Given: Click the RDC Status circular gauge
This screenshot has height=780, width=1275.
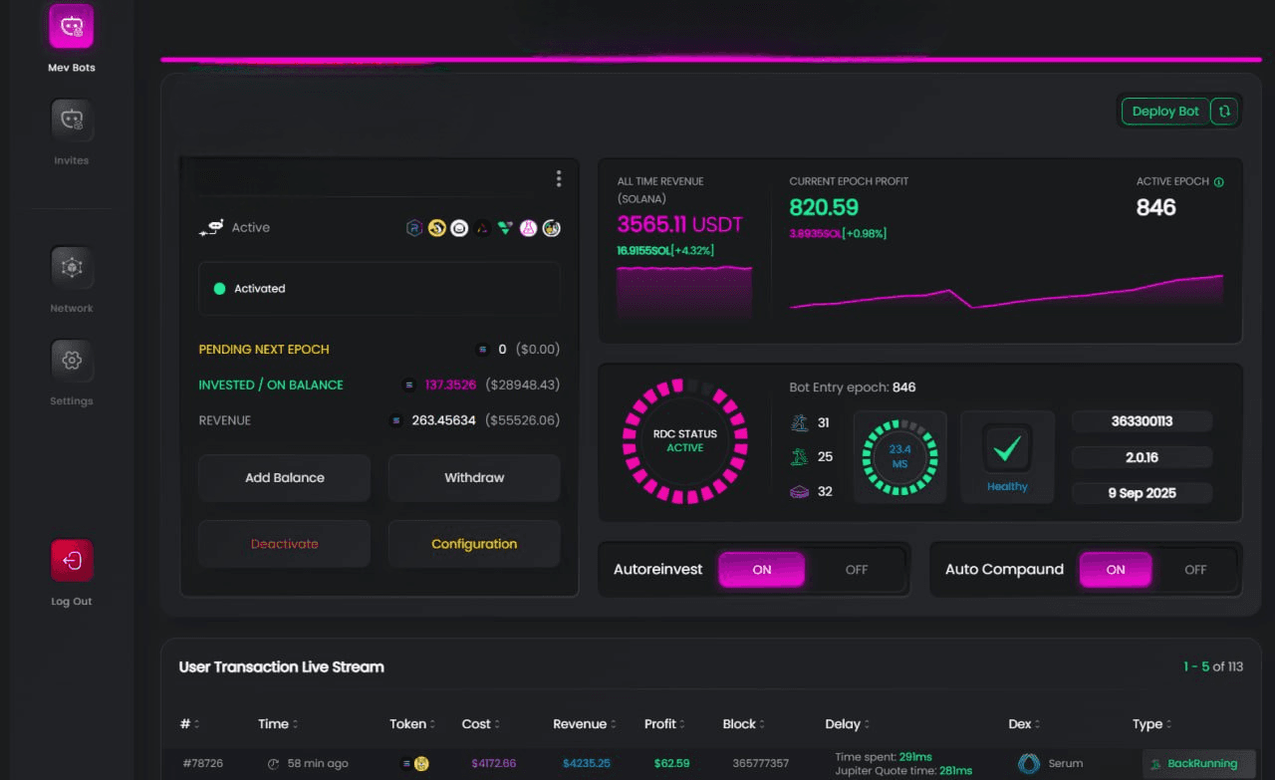Looking at the screenshot, I should tap(684, 440).
